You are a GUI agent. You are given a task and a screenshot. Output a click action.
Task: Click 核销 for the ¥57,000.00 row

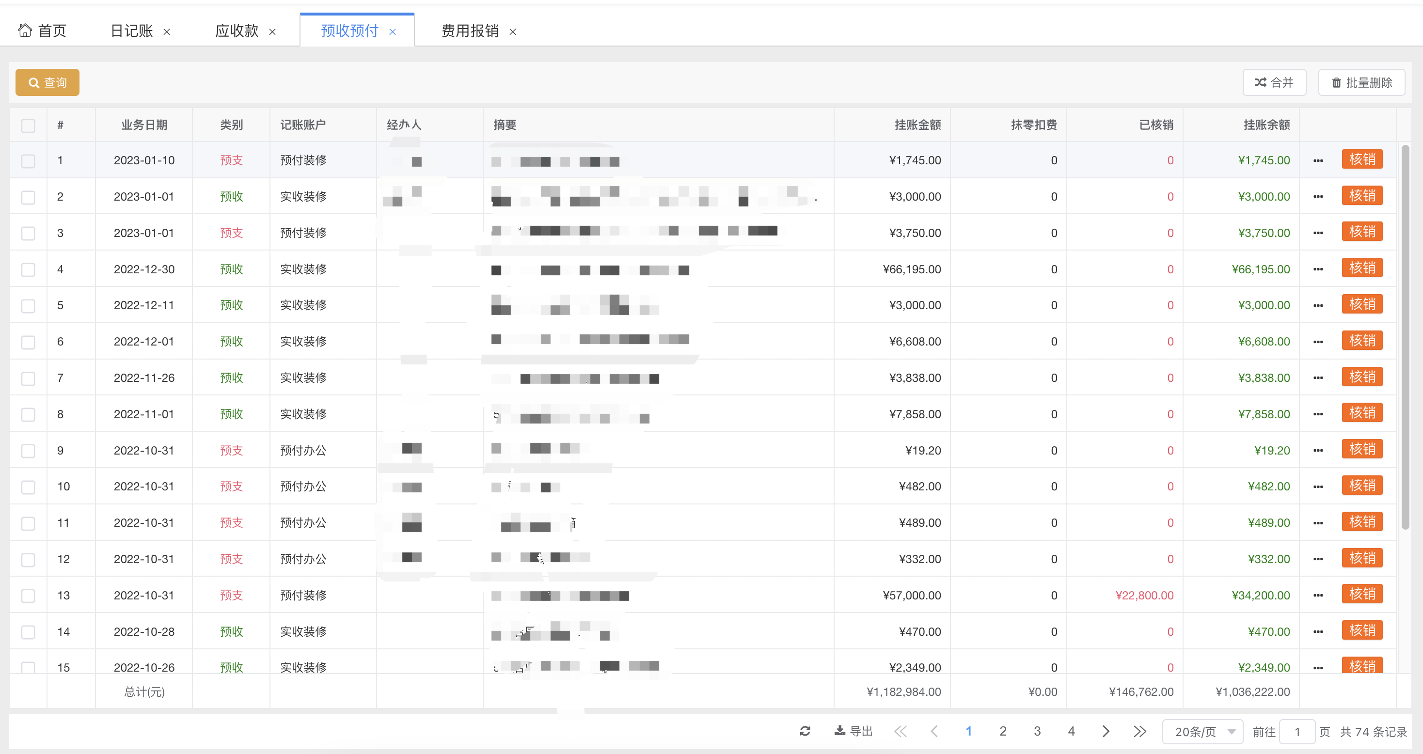coord(1362,595)
